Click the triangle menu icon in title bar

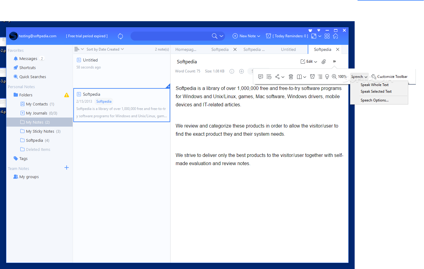tap(319, 30)
